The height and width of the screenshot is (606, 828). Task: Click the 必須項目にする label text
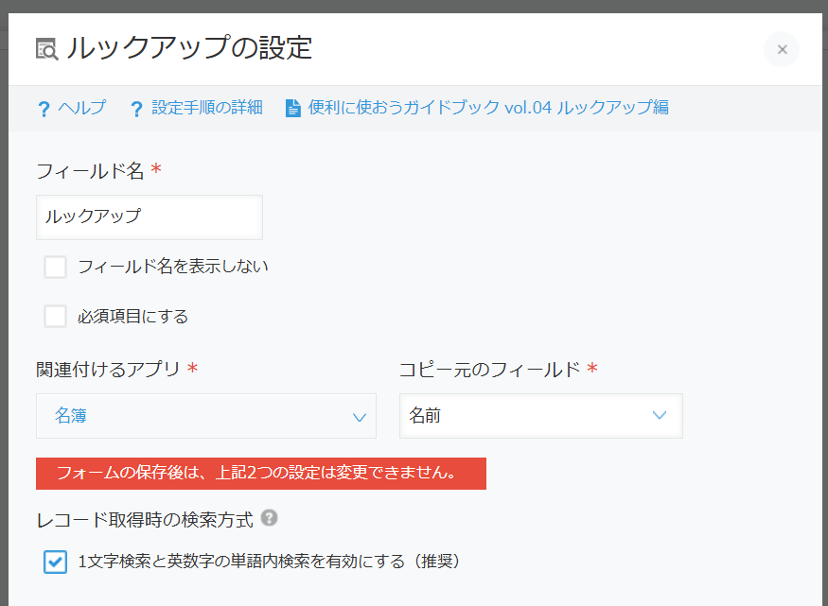click(x=132, y=317)
